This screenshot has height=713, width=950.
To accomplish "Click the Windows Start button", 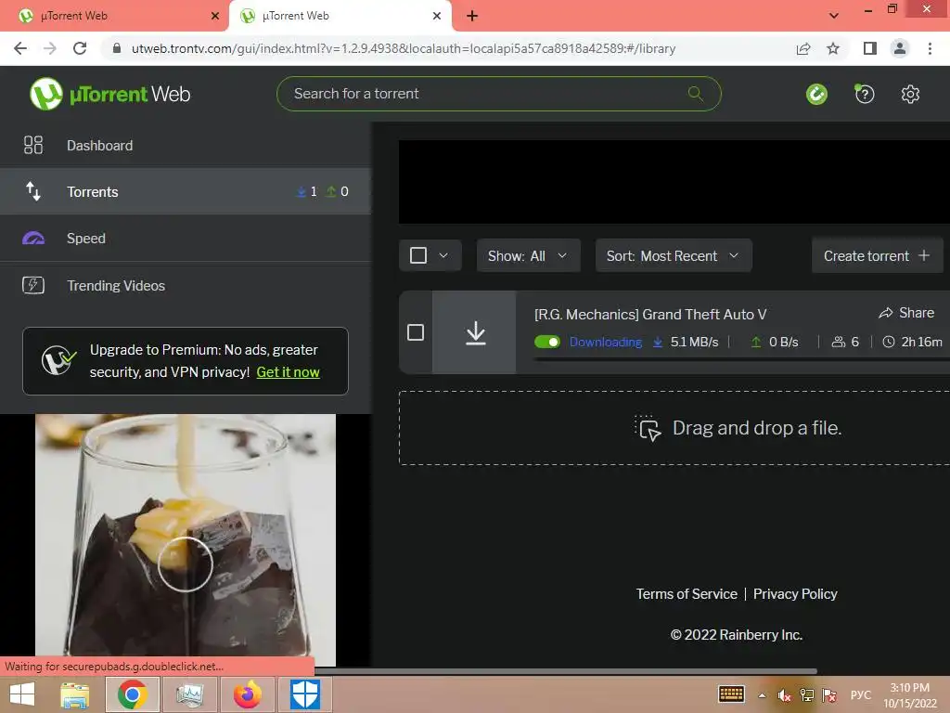I will [22, 694].
